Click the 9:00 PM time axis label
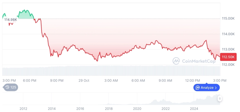 57,81
